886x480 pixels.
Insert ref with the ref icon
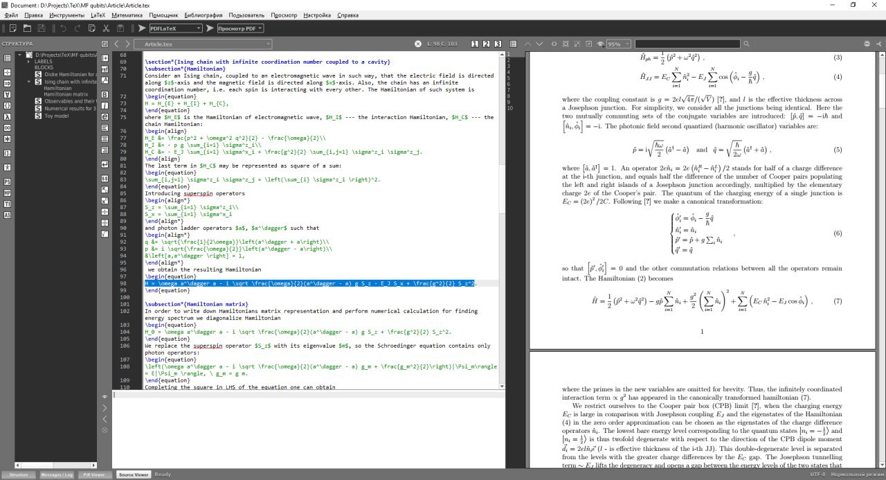[x=105, y=69]
